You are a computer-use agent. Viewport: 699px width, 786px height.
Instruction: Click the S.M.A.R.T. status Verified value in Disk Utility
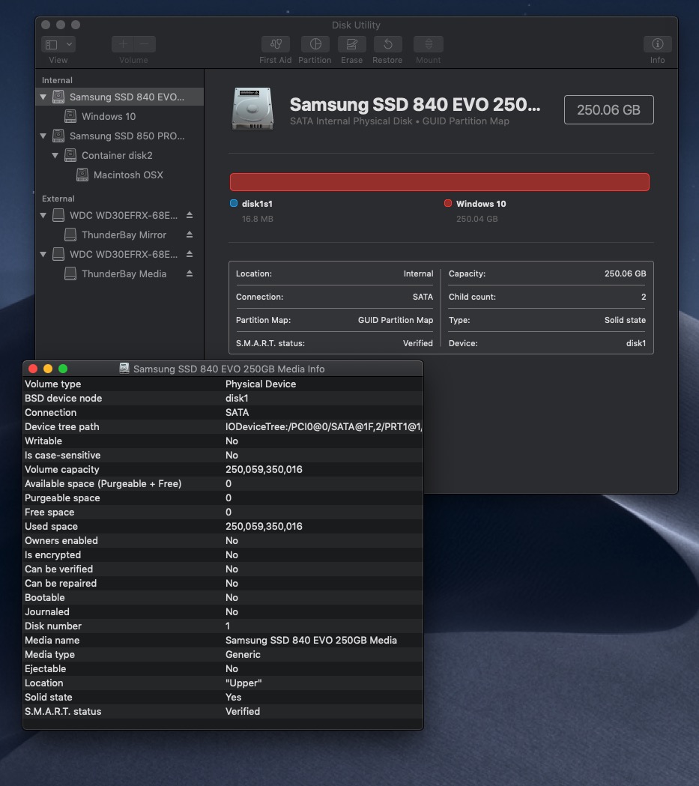coord(418,343)
